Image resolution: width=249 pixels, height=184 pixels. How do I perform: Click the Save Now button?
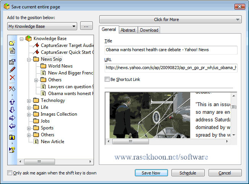(x=151, y=173)
